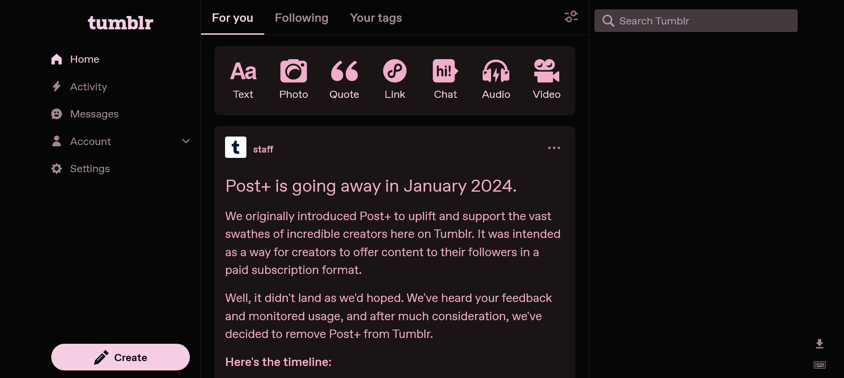Click the text 'Here's the timeline:'
Viewport: 844px width, 378px height.
coord(279,362)
